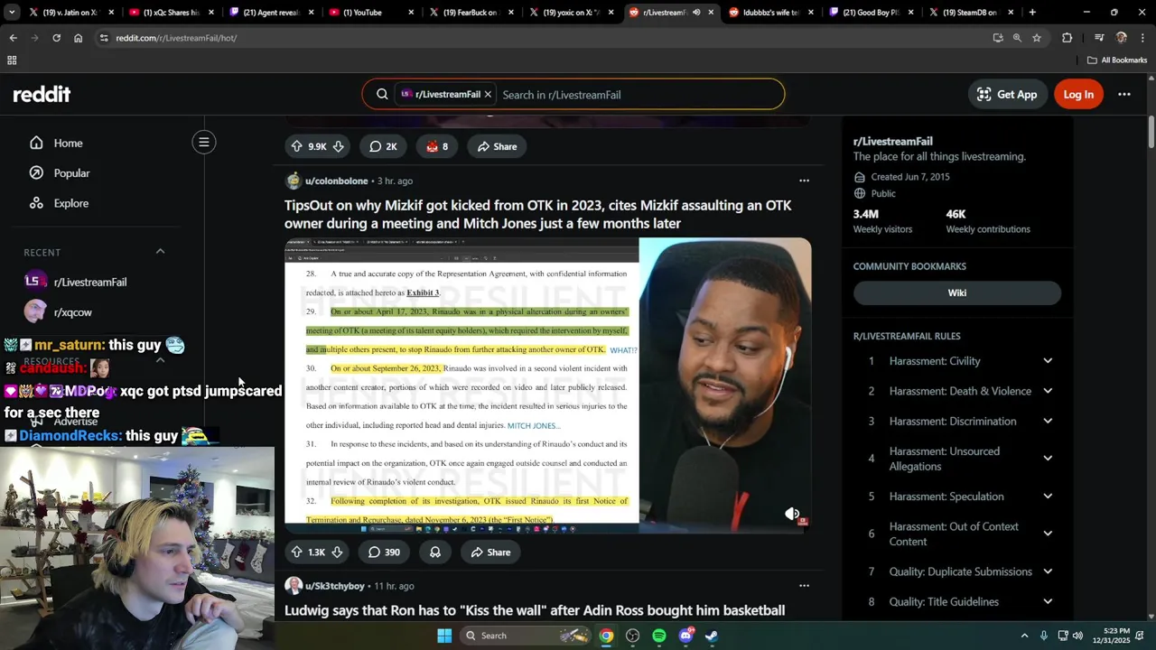Upvote the post with 9.9K votes

pyautogui.click(x=296, y=146)
